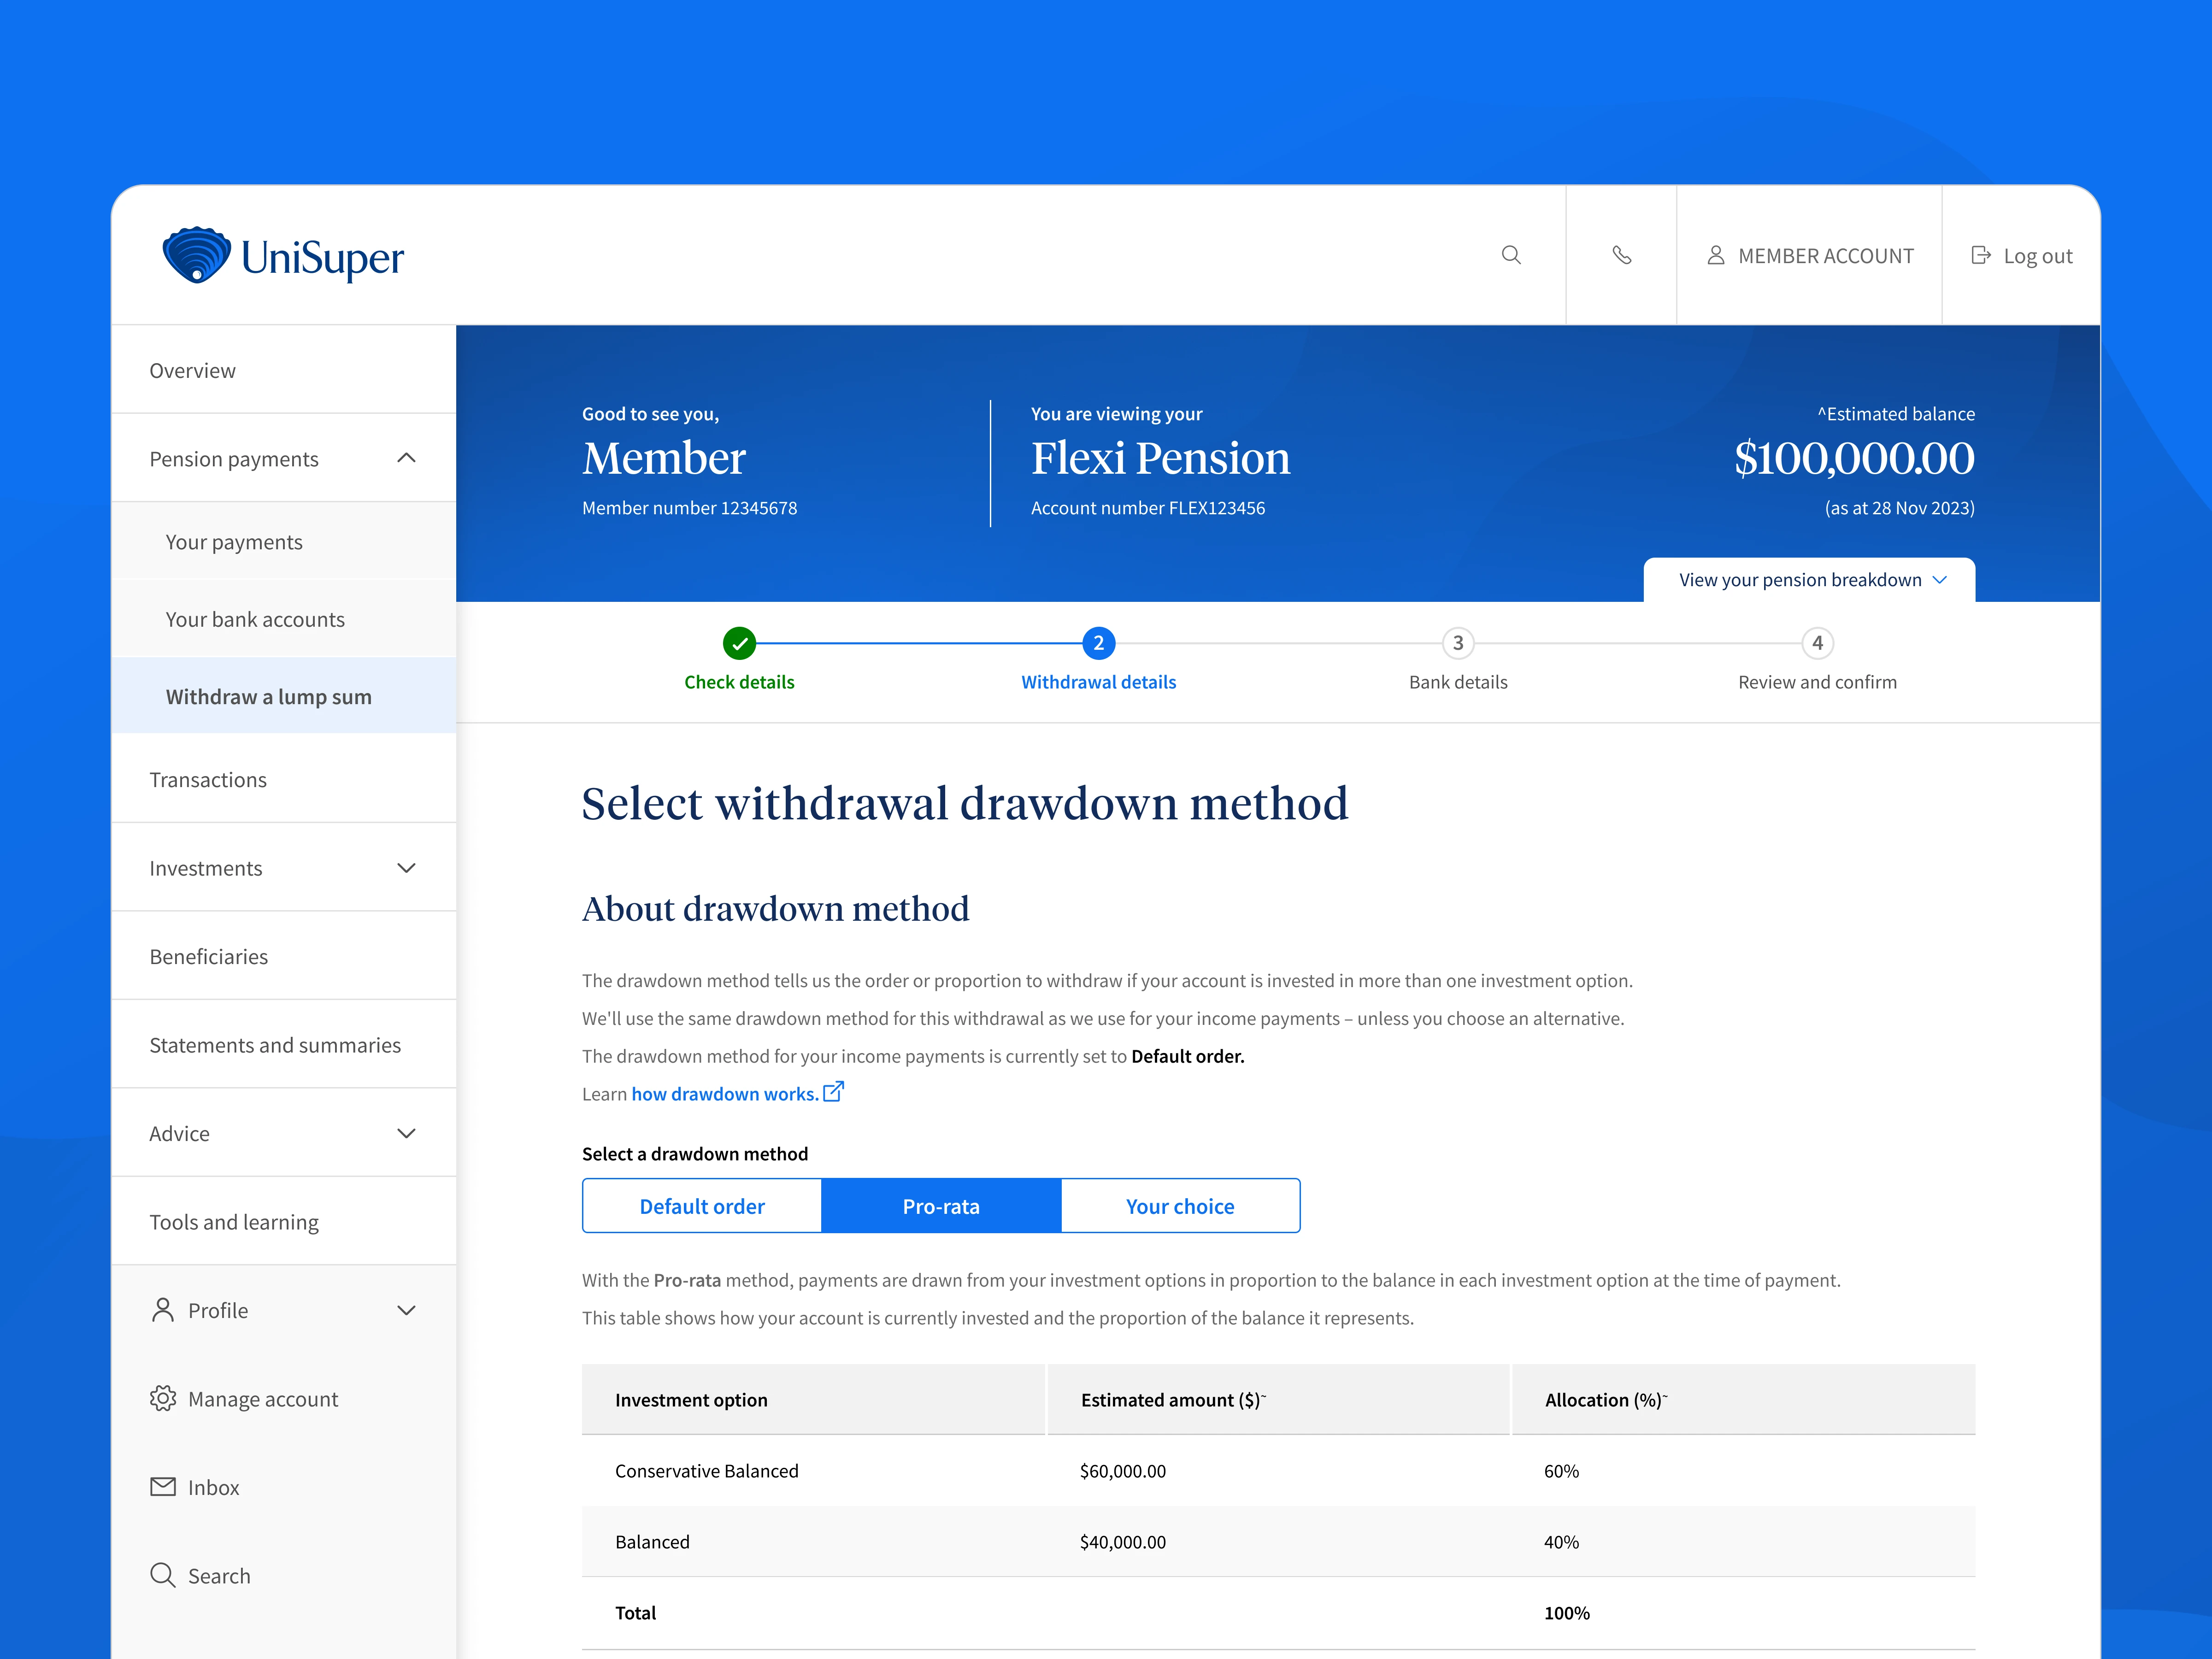Click step 2 Withdrawal details
The image size is (2212, 1659).
point(1098,659)
